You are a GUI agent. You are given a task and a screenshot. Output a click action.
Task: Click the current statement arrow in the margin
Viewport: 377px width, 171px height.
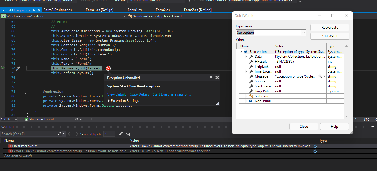tap(3, 68)
